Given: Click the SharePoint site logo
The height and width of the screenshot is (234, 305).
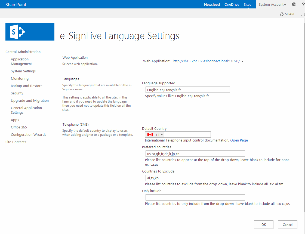Looking at the screenshot, I should pos(30,32).
